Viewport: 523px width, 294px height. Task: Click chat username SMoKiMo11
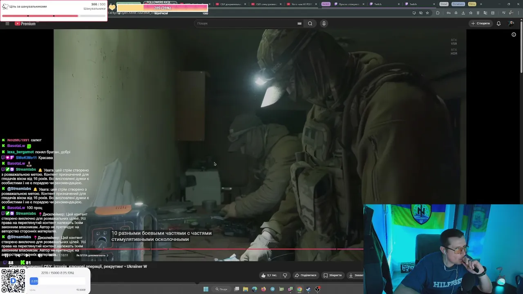26,158
